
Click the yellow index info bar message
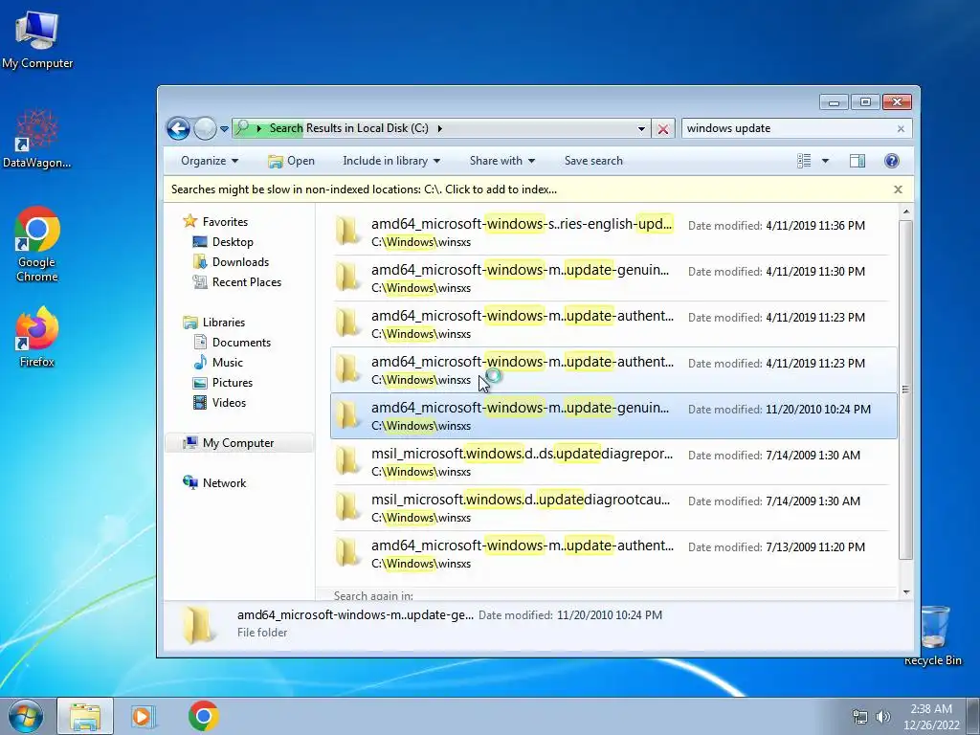click(364, 189)
